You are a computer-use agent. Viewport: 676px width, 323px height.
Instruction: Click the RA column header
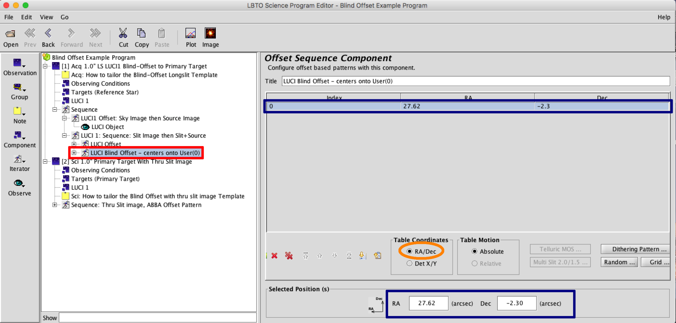click(x=468, y=97)
